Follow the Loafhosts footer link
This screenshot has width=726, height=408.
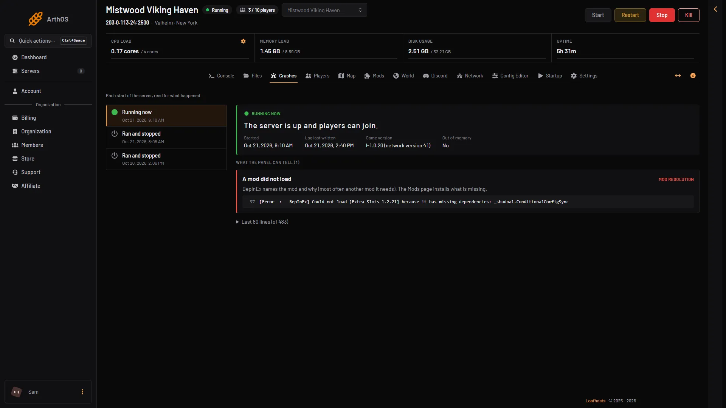[595, 401]
